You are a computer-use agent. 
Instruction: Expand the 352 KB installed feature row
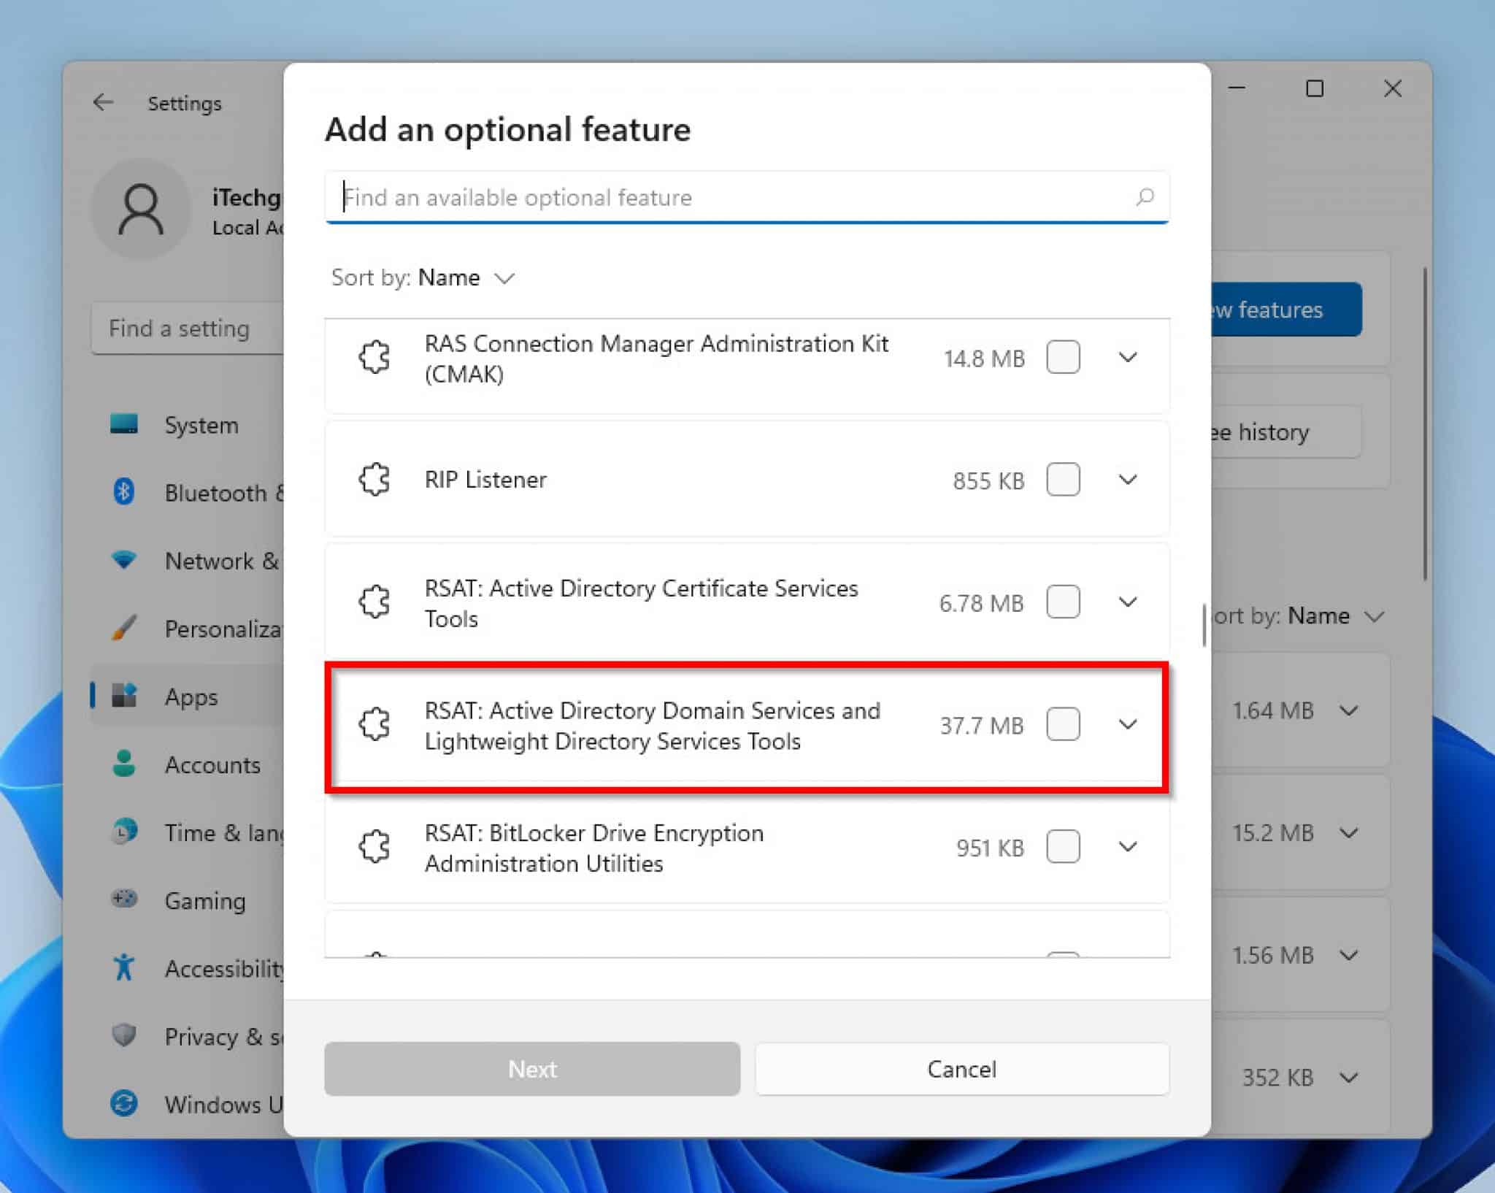1349,1078
